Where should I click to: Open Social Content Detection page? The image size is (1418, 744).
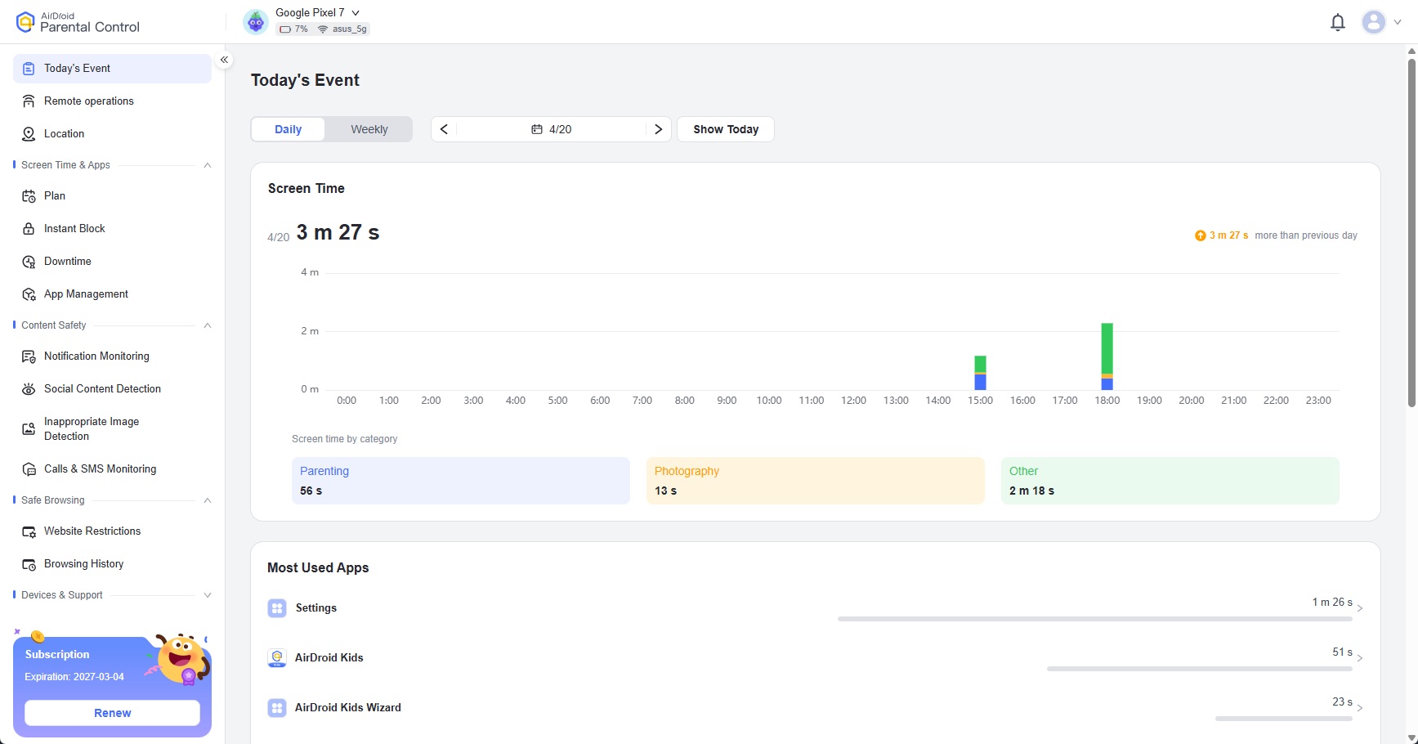tap(112, 389)
